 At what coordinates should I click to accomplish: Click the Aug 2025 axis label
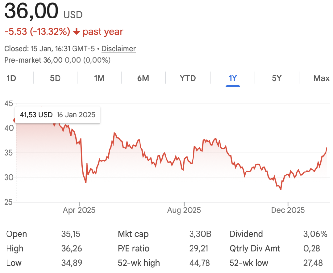[184, 210]
